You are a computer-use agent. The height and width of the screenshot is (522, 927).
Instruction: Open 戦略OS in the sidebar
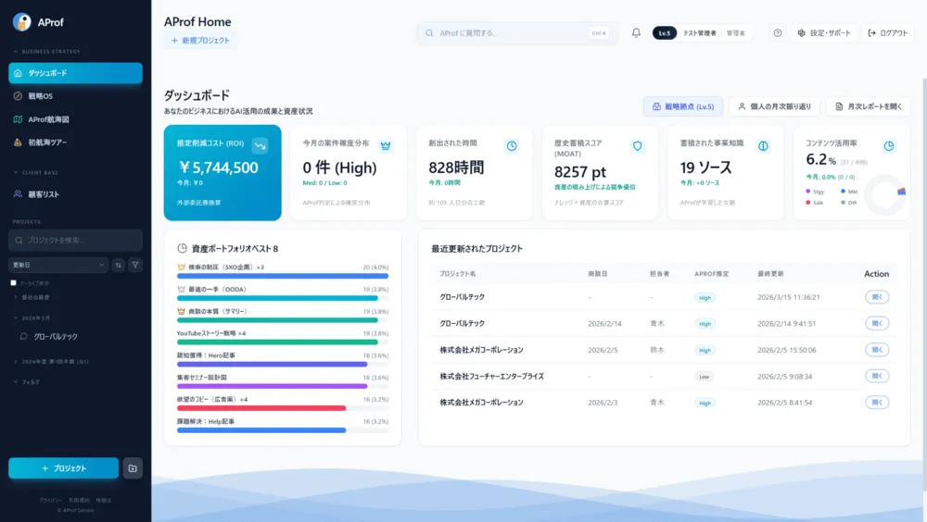pos(75,96)
